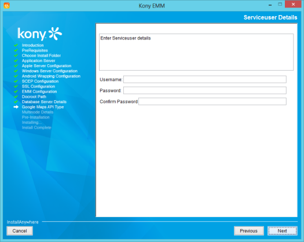Click the 'Serviceuser Details' heading
Viewport: 304px width, 242px height.
(270, 17)
